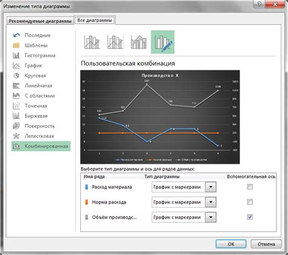Image resolution: width=288 pixels, height=255 pixels.
Task: Open chart type dropdown for Объём производства
Action: tap(211, 217)
